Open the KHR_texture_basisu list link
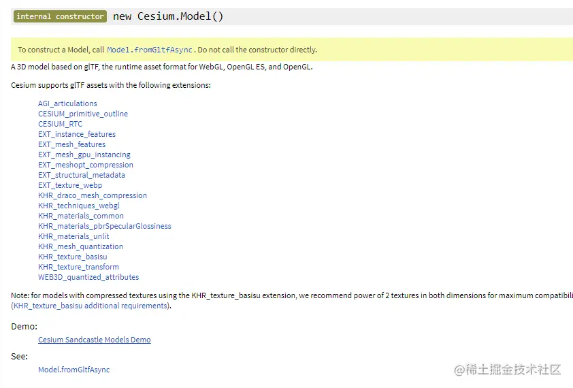573x388 pixels. [x=73, y=257]
